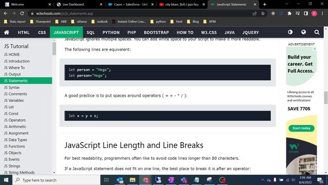Switch to Cases Salesforce tab
Screen dimensions: 328x185
tap(130, 5)
